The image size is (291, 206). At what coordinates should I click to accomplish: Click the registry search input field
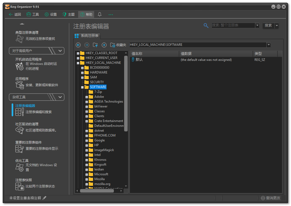pyautogui.click(x=233, y=25)
